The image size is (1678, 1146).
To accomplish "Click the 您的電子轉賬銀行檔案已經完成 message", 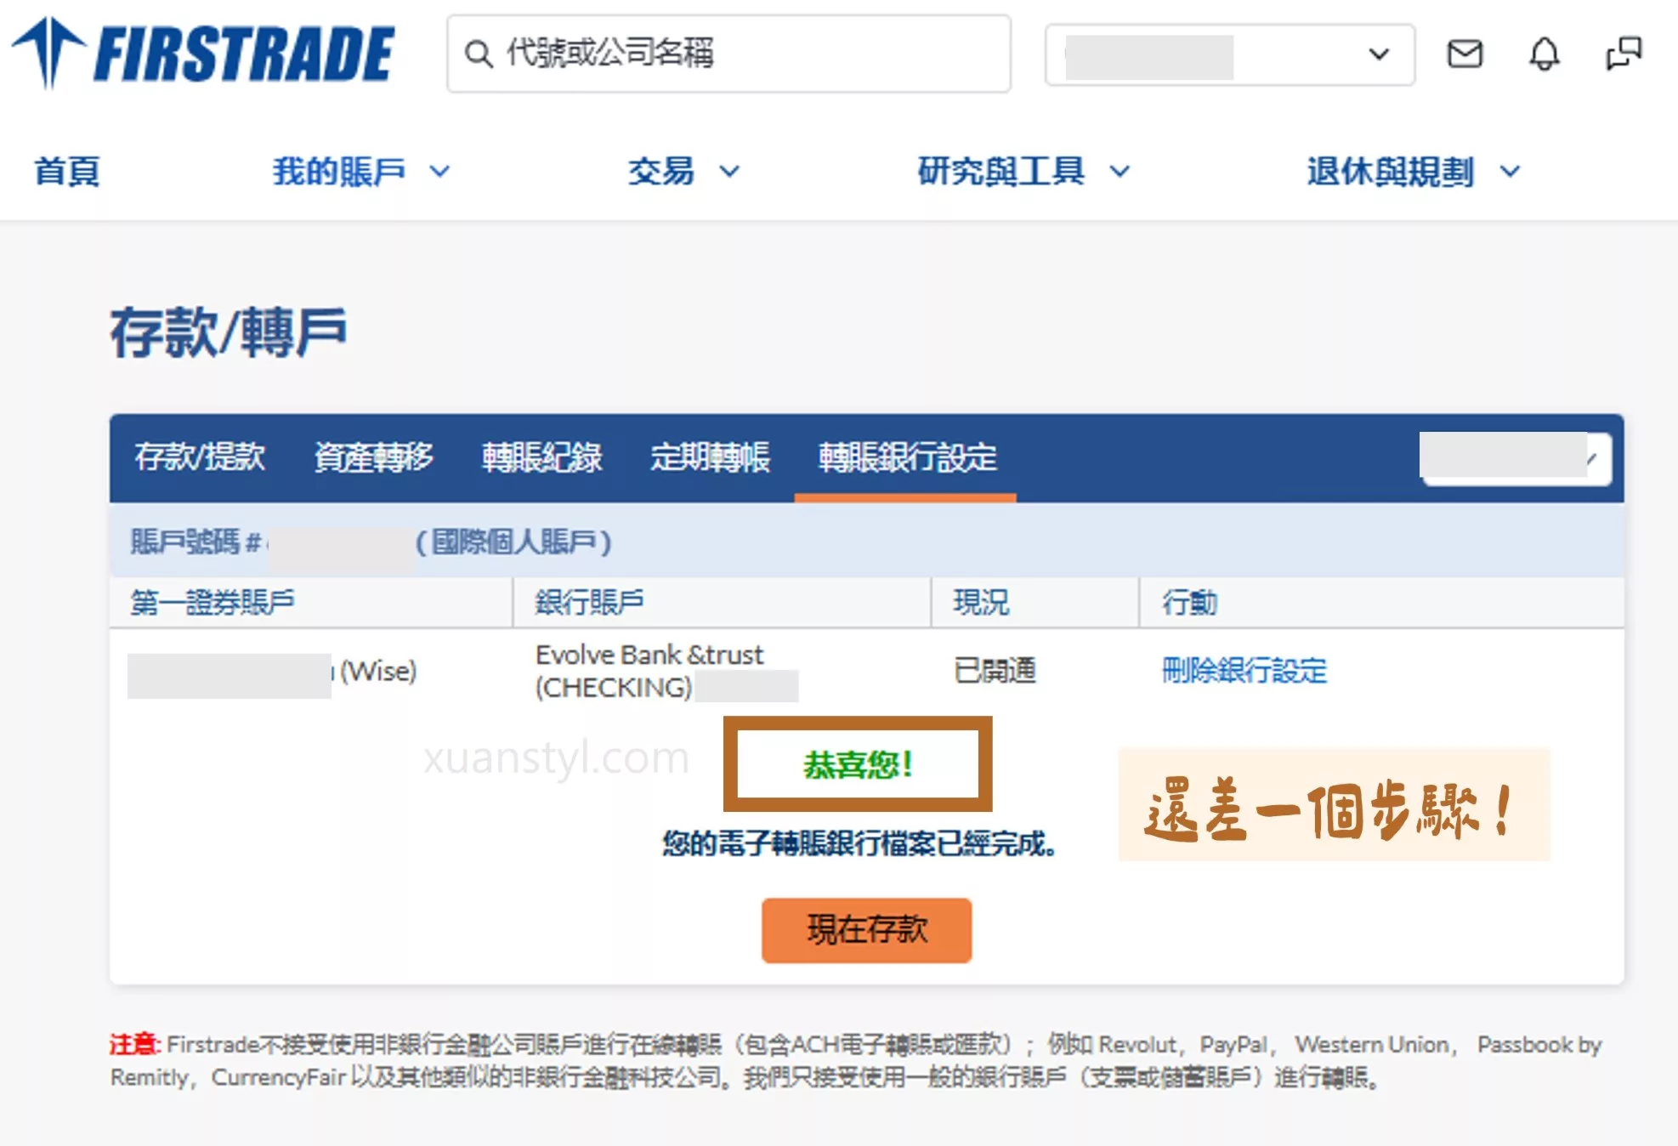I will point(859,843).
